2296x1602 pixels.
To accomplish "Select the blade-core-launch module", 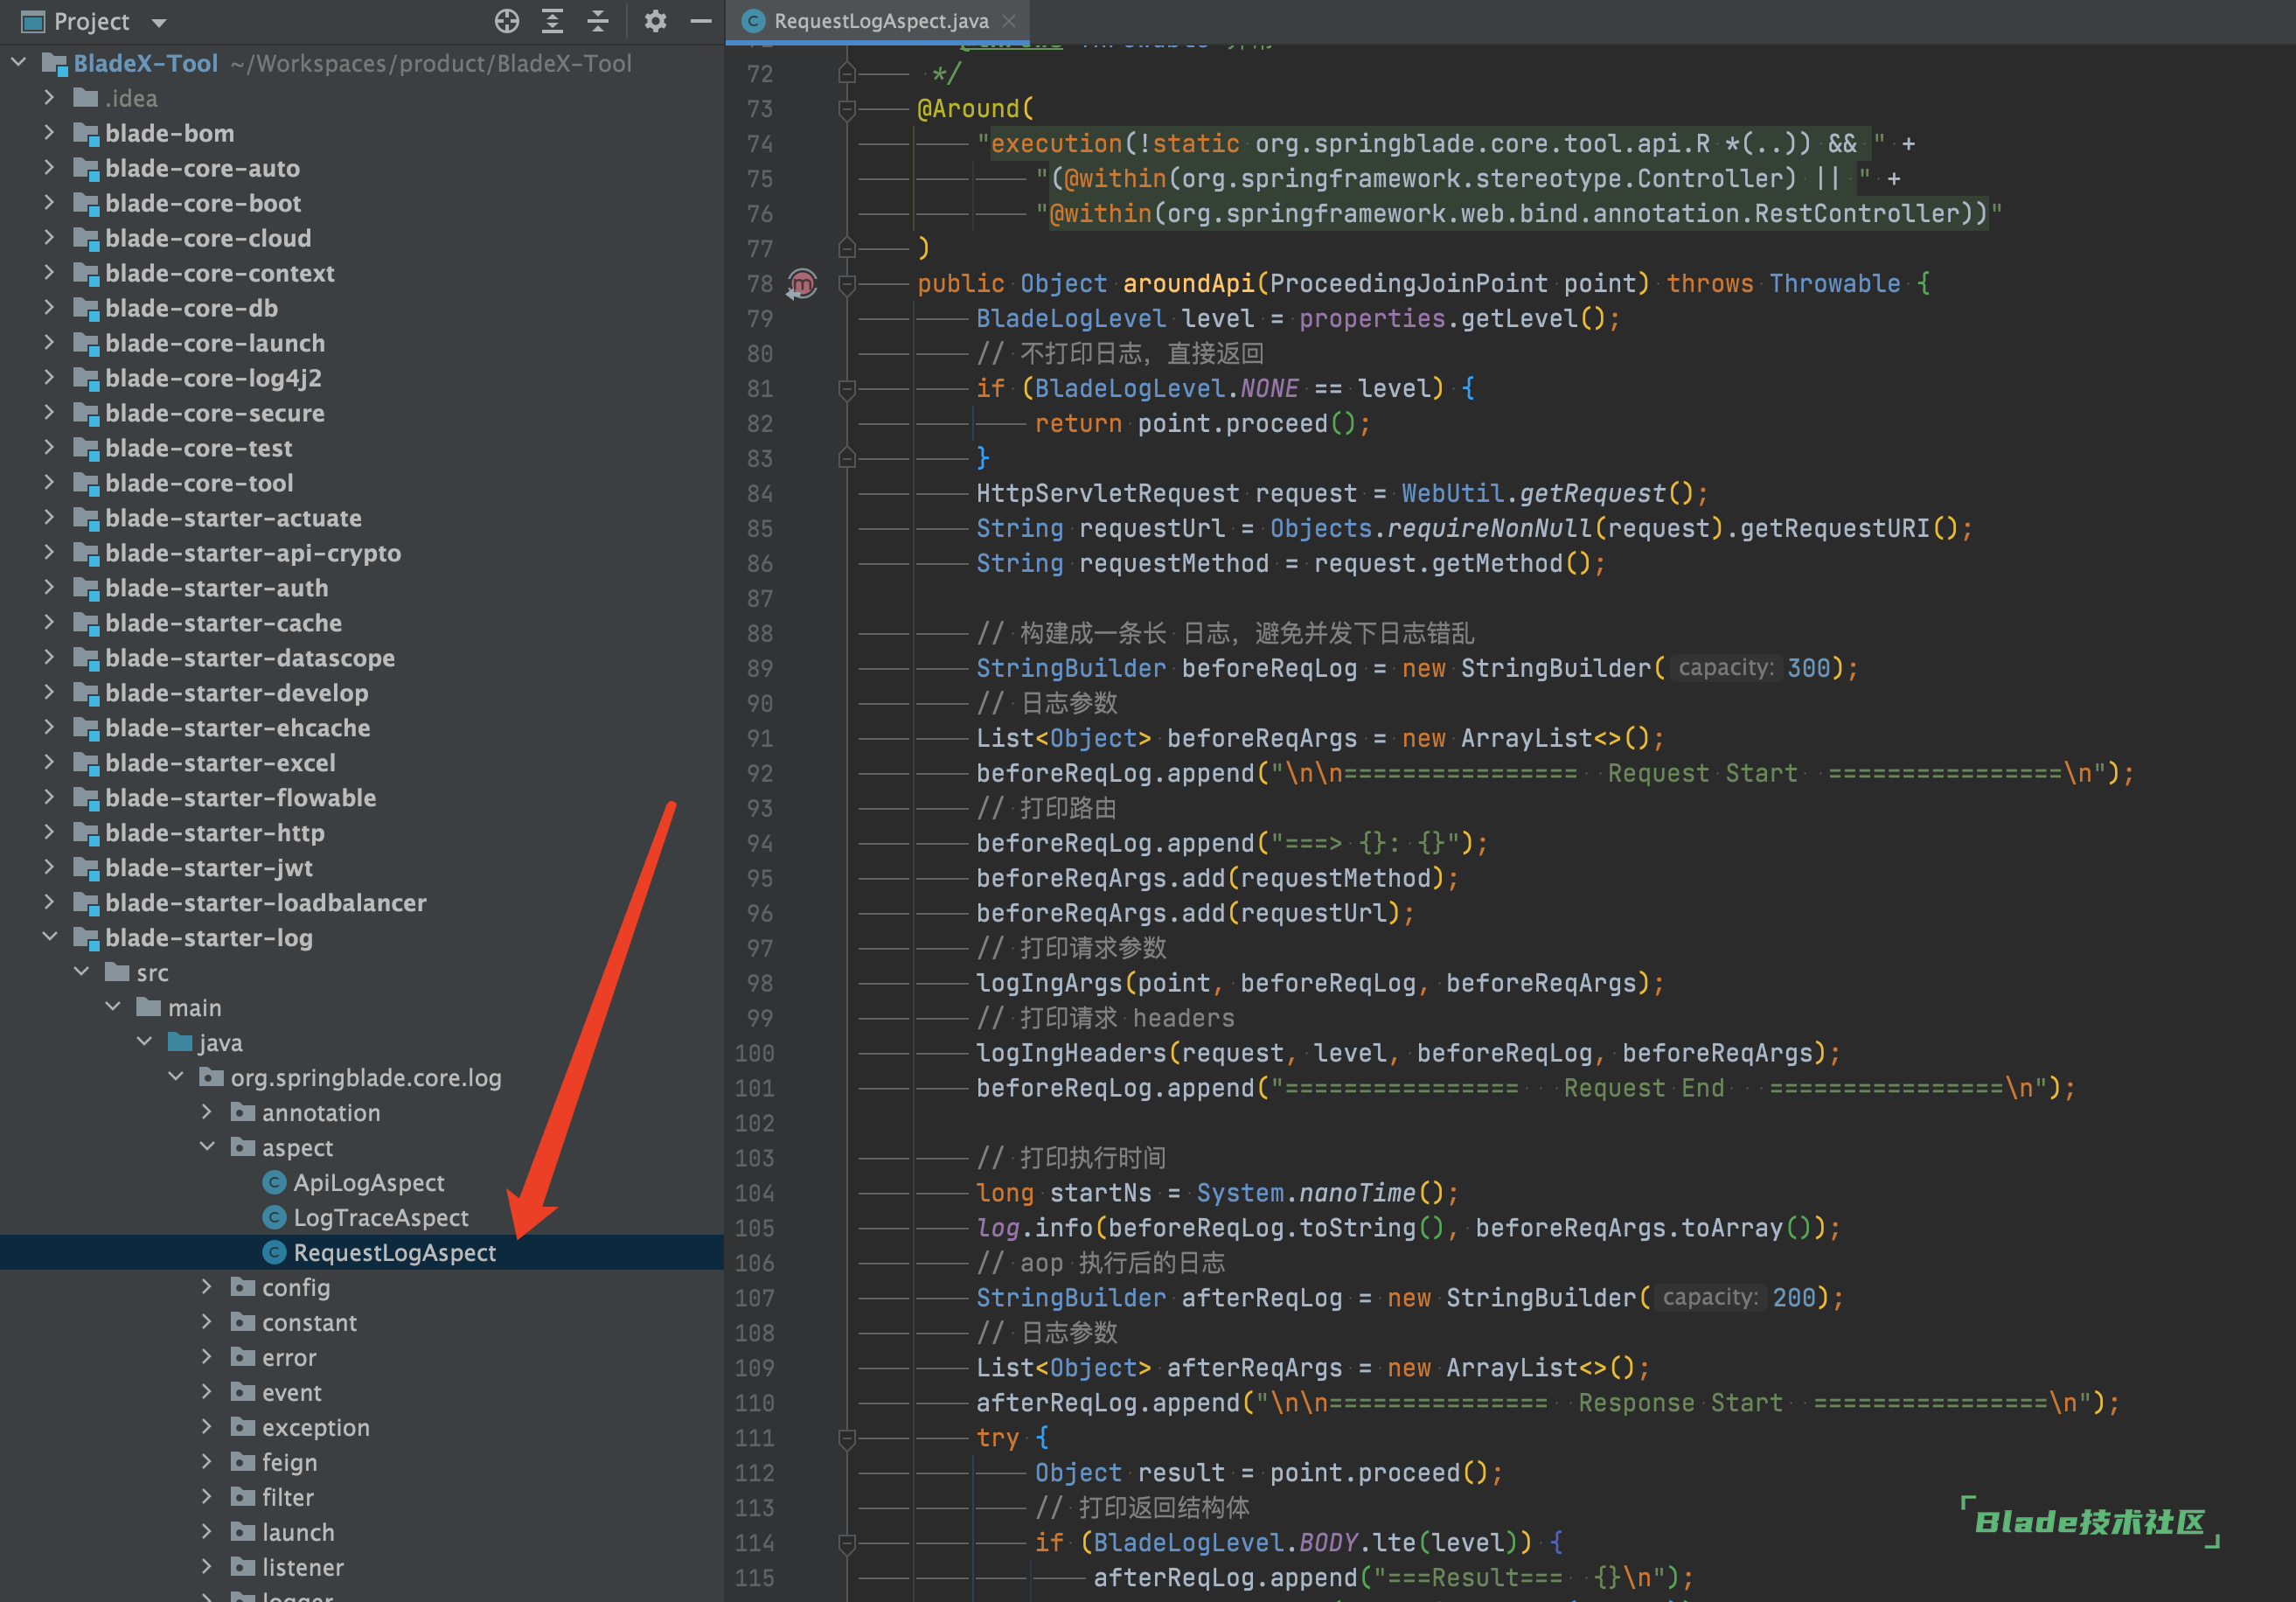I will (215, 343).
